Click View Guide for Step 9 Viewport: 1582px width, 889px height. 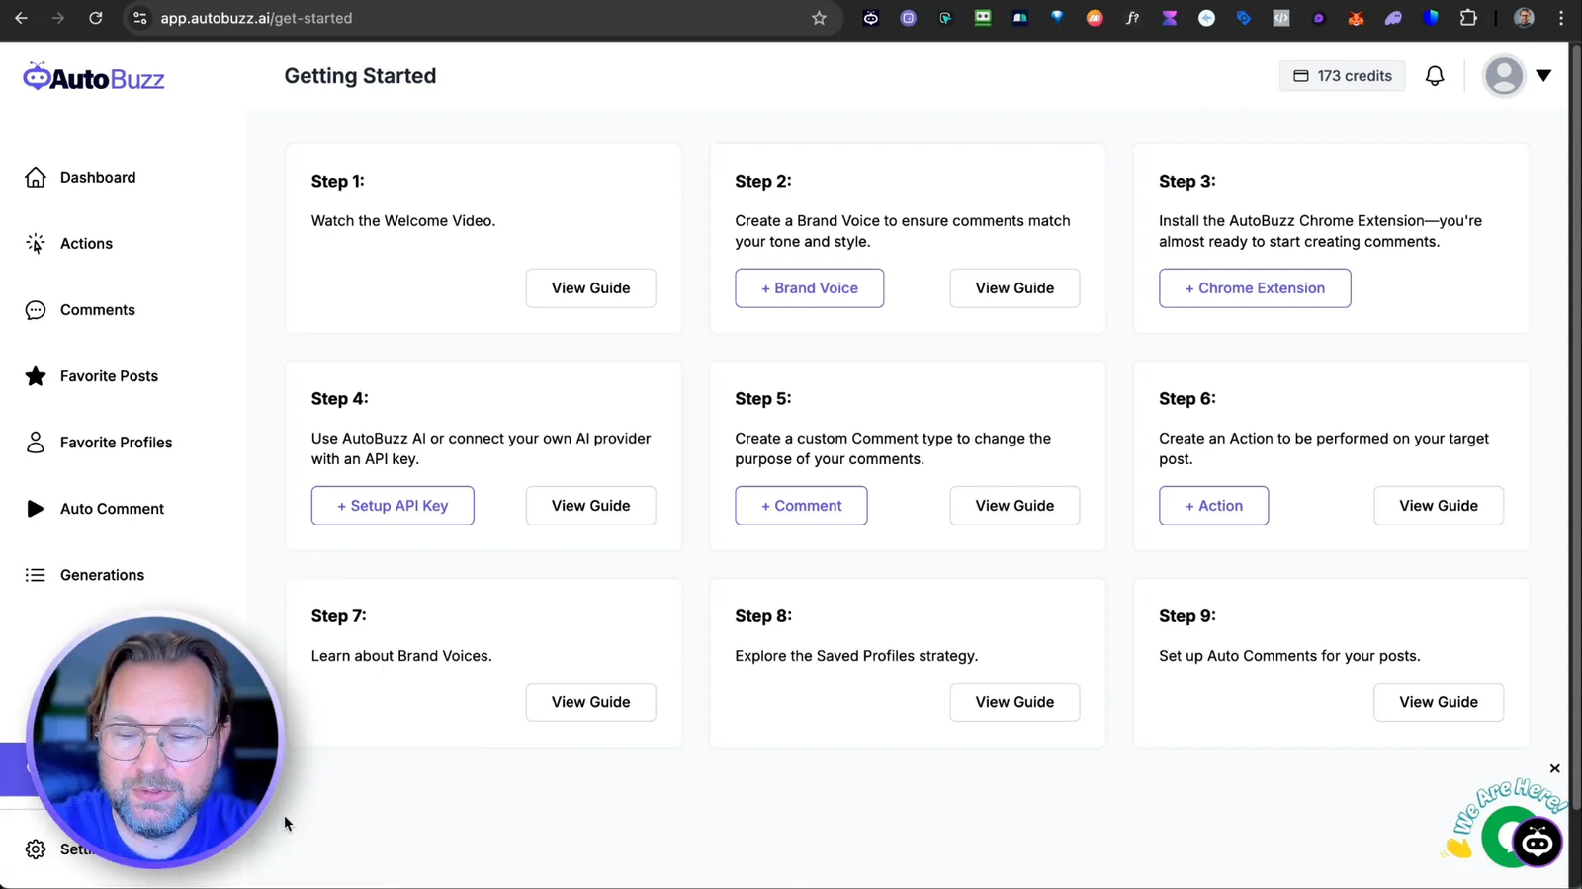1439,702
